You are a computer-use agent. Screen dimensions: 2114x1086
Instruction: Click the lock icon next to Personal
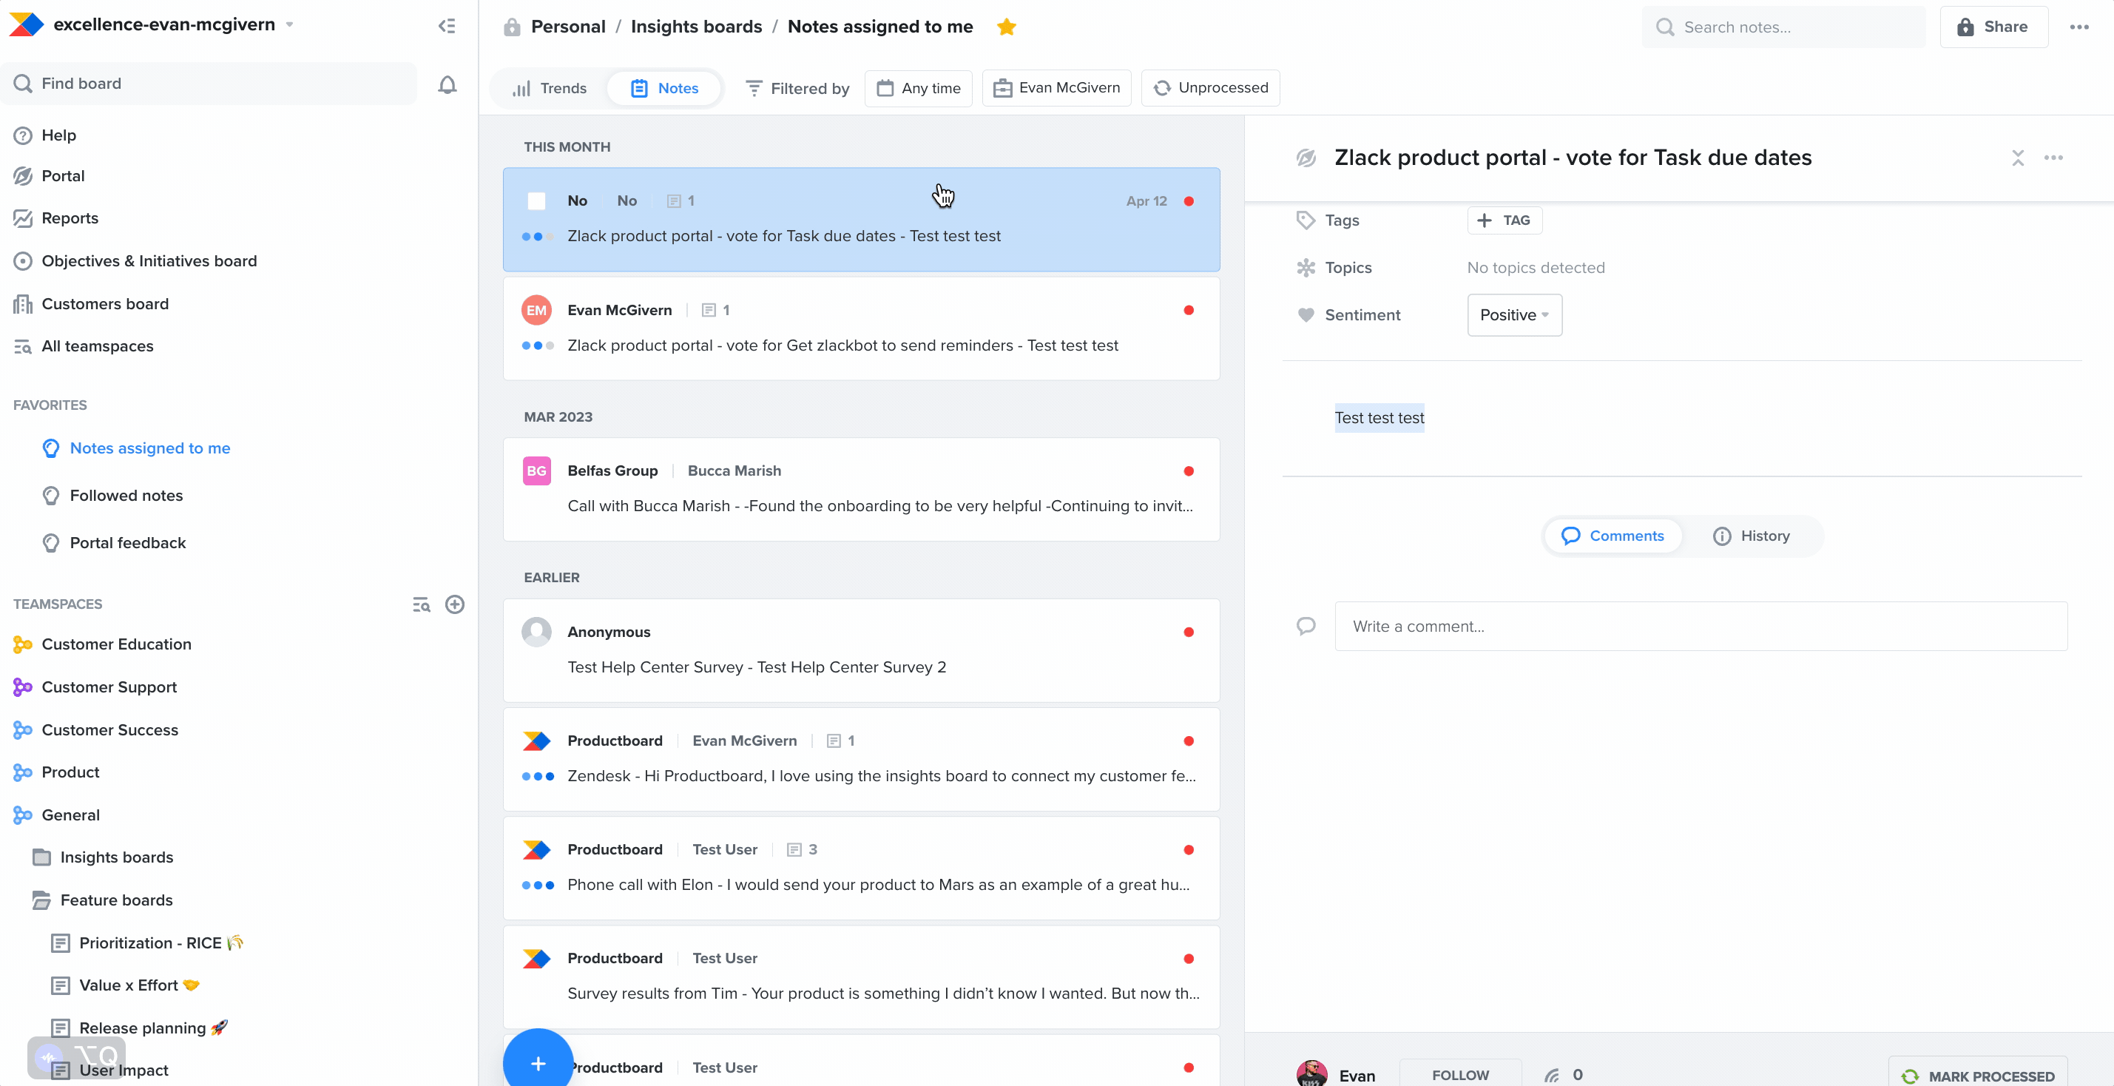pos(511,27)
